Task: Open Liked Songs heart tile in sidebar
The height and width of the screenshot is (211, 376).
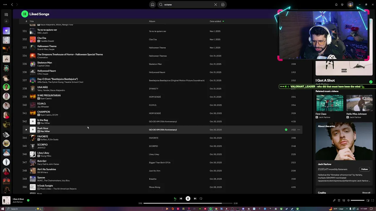Action: click(x=6, y=31)
